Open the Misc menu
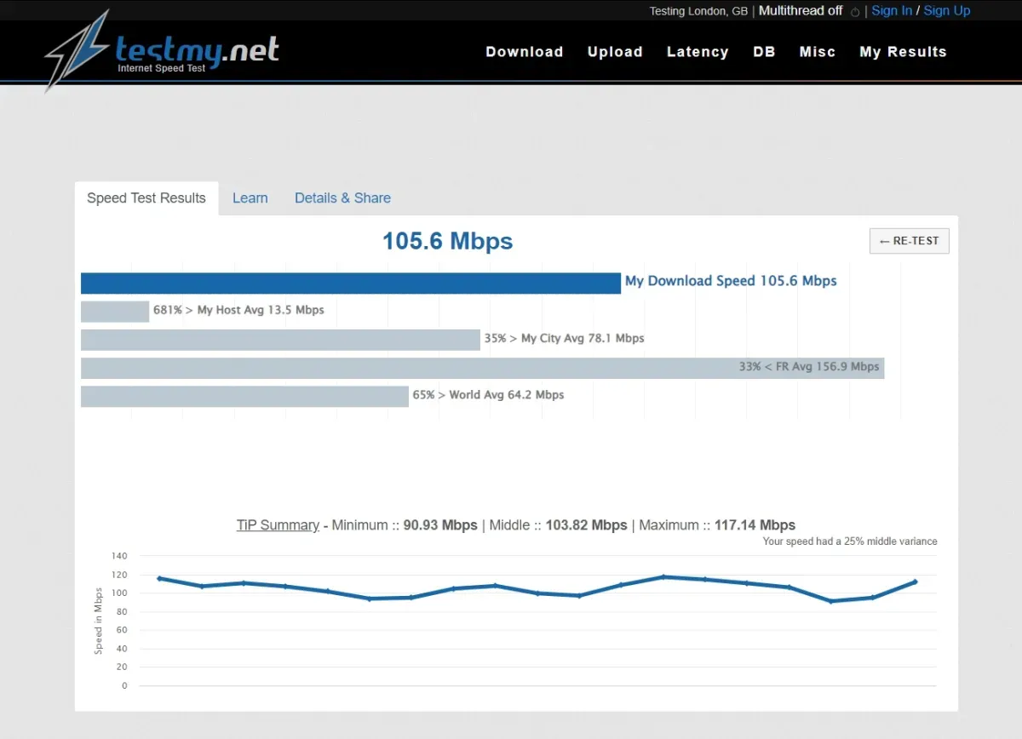 (x=817, y=52)
